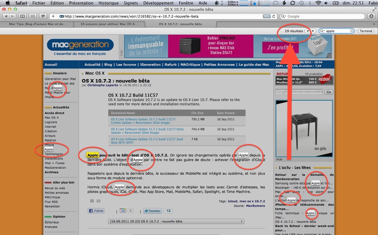Open the Fichier menu
This screenshot has height=235, width=378.
[39, 3]
